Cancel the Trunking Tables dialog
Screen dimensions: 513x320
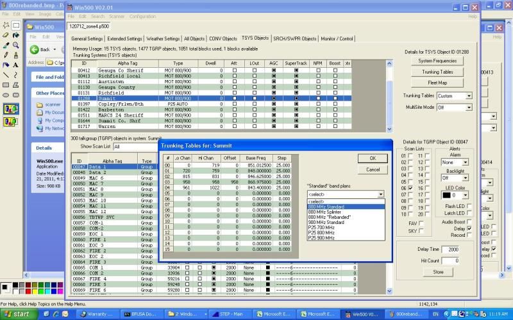pyautogui.click(x=373, y=170)
